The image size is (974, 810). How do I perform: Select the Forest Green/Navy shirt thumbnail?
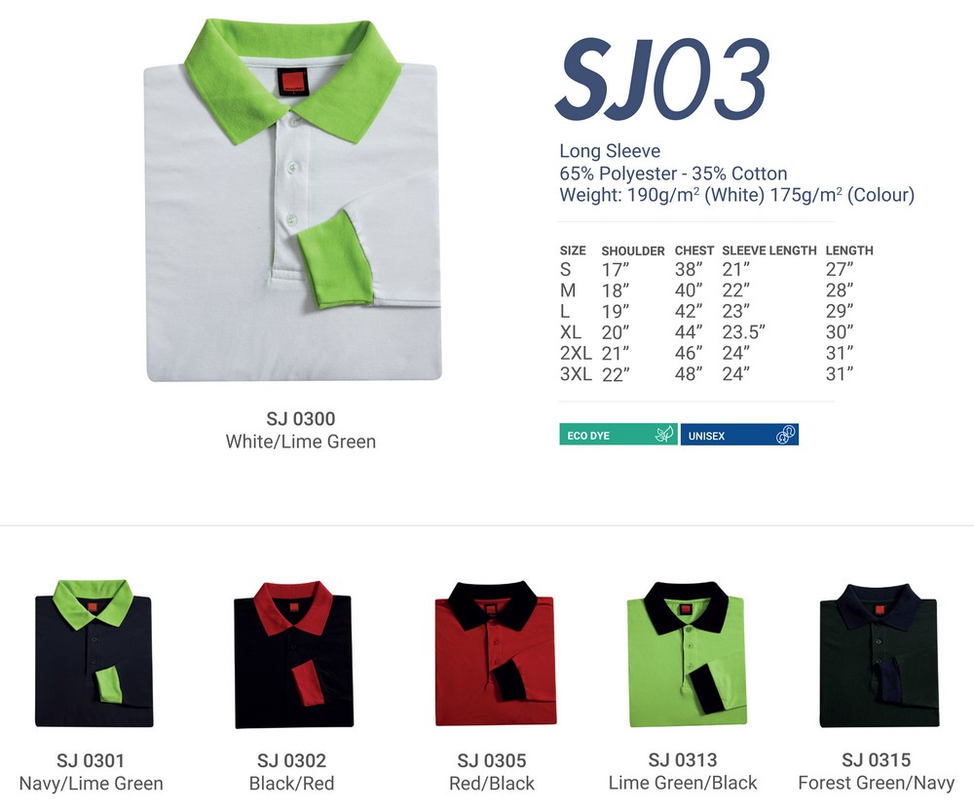(x=879, y=655)
